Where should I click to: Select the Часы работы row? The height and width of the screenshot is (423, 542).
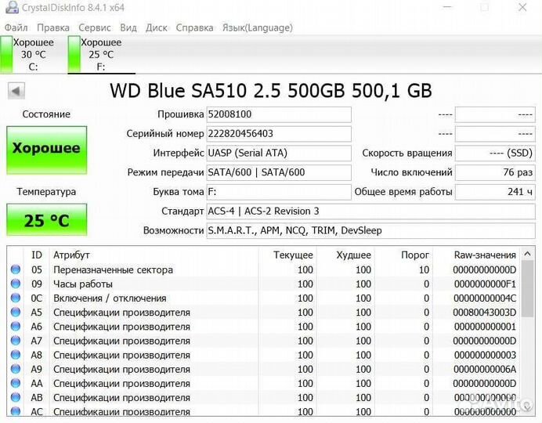263,284
